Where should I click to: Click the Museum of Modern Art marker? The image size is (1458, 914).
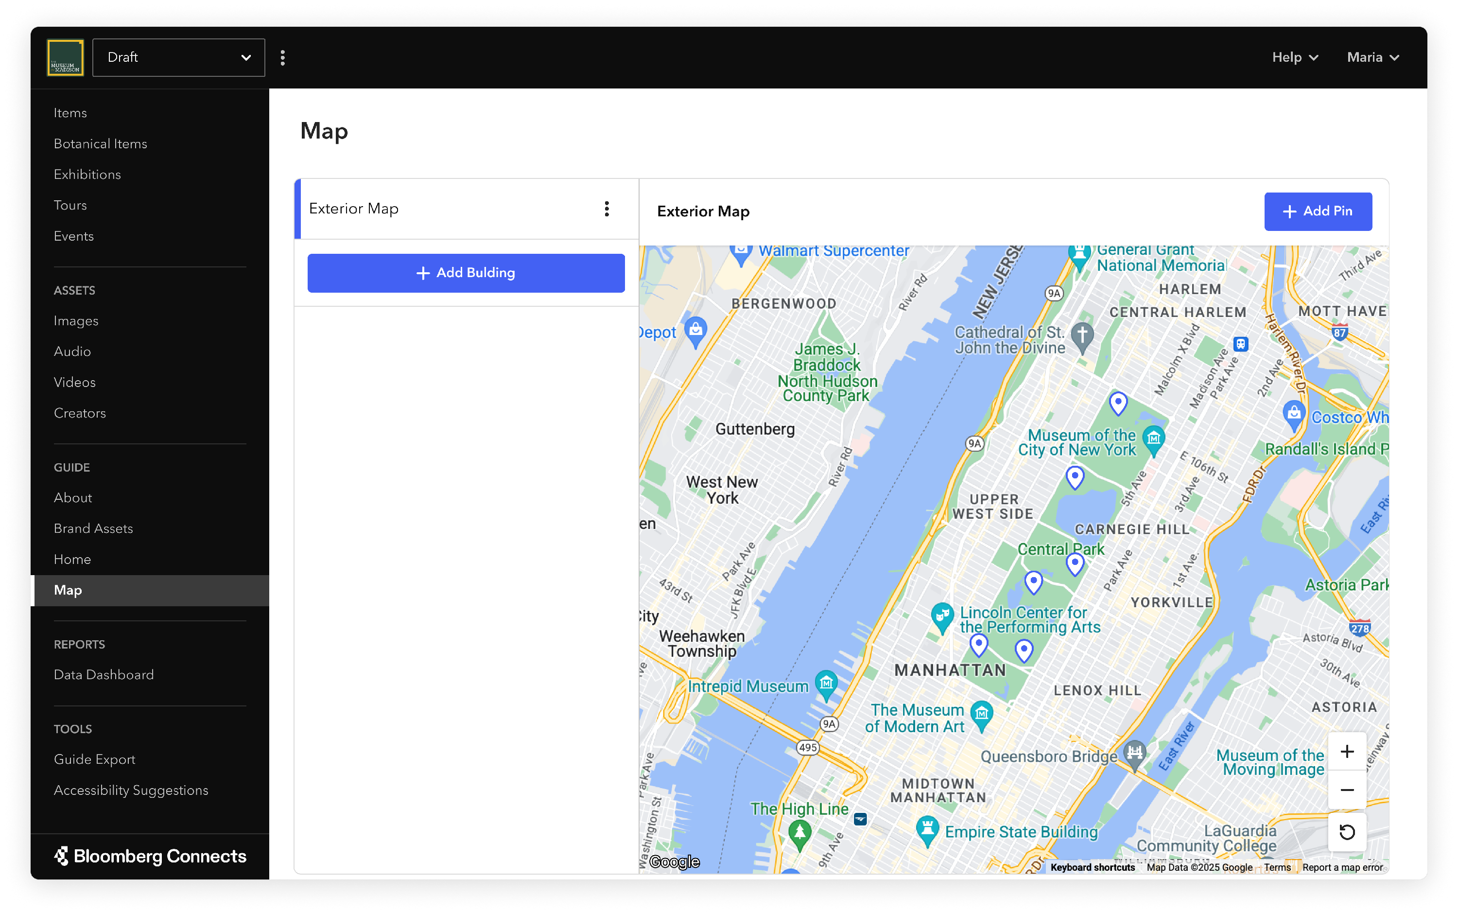pos(981,715)
